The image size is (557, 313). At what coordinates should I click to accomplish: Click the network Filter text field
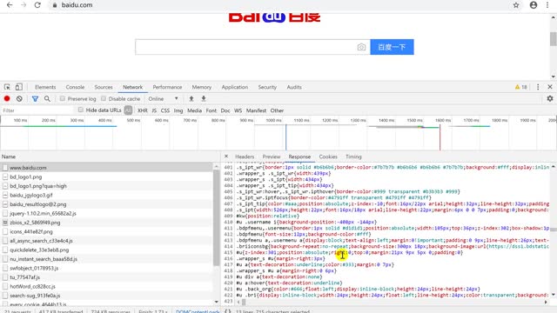click(37, 110)
